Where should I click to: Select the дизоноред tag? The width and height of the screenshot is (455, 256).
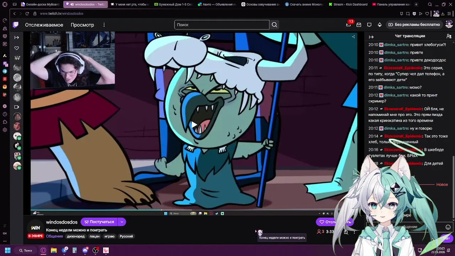click(76, 236)
